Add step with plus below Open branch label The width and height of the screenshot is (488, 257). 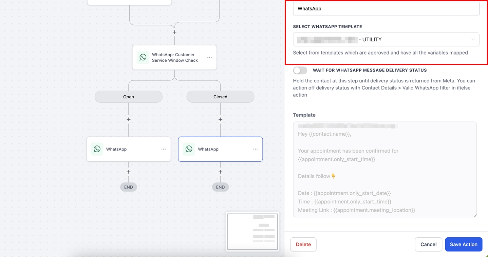coord(129,119)
